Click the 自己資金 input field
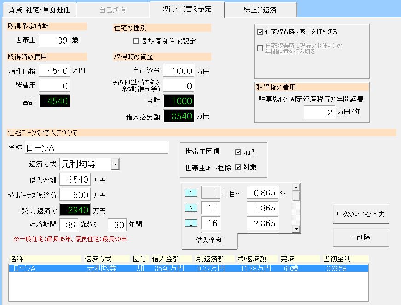 coord(179,71)
